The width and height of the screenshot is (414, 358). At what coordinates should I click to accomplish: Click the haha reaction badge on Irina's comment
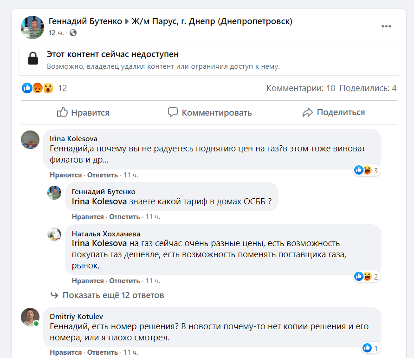click(x=368, y=170)
